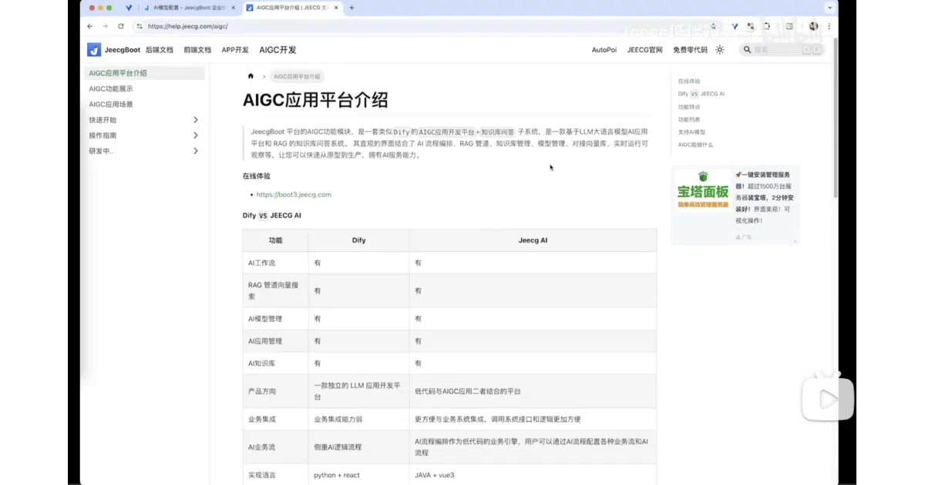
Task: Open APP开发 nav item
Action: click(235, 50)
